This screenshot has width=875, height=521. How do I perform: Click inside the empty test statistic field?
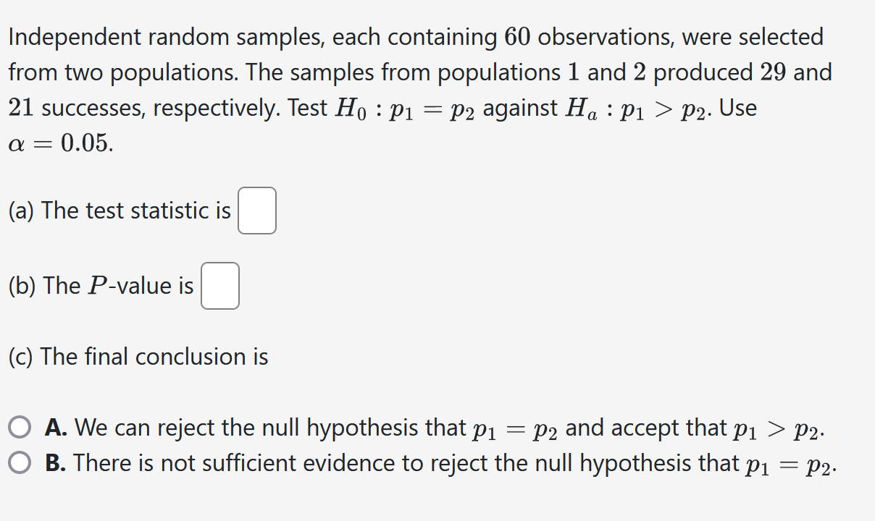(x=256, y=211)
